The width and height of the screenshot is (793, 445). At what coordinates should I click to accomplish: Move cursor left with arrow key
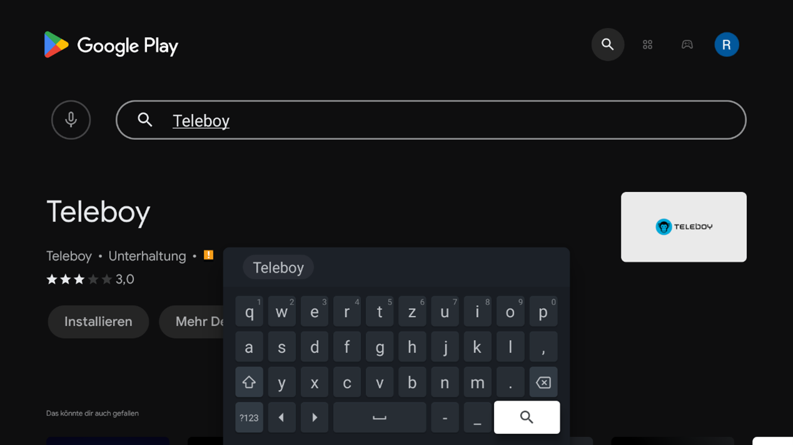pyautogui.click(x=281, y=417)
